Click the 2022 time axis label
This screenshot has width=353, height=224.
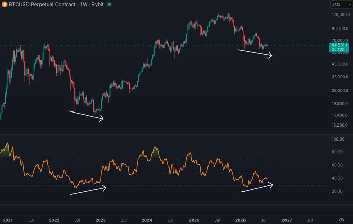54,220
